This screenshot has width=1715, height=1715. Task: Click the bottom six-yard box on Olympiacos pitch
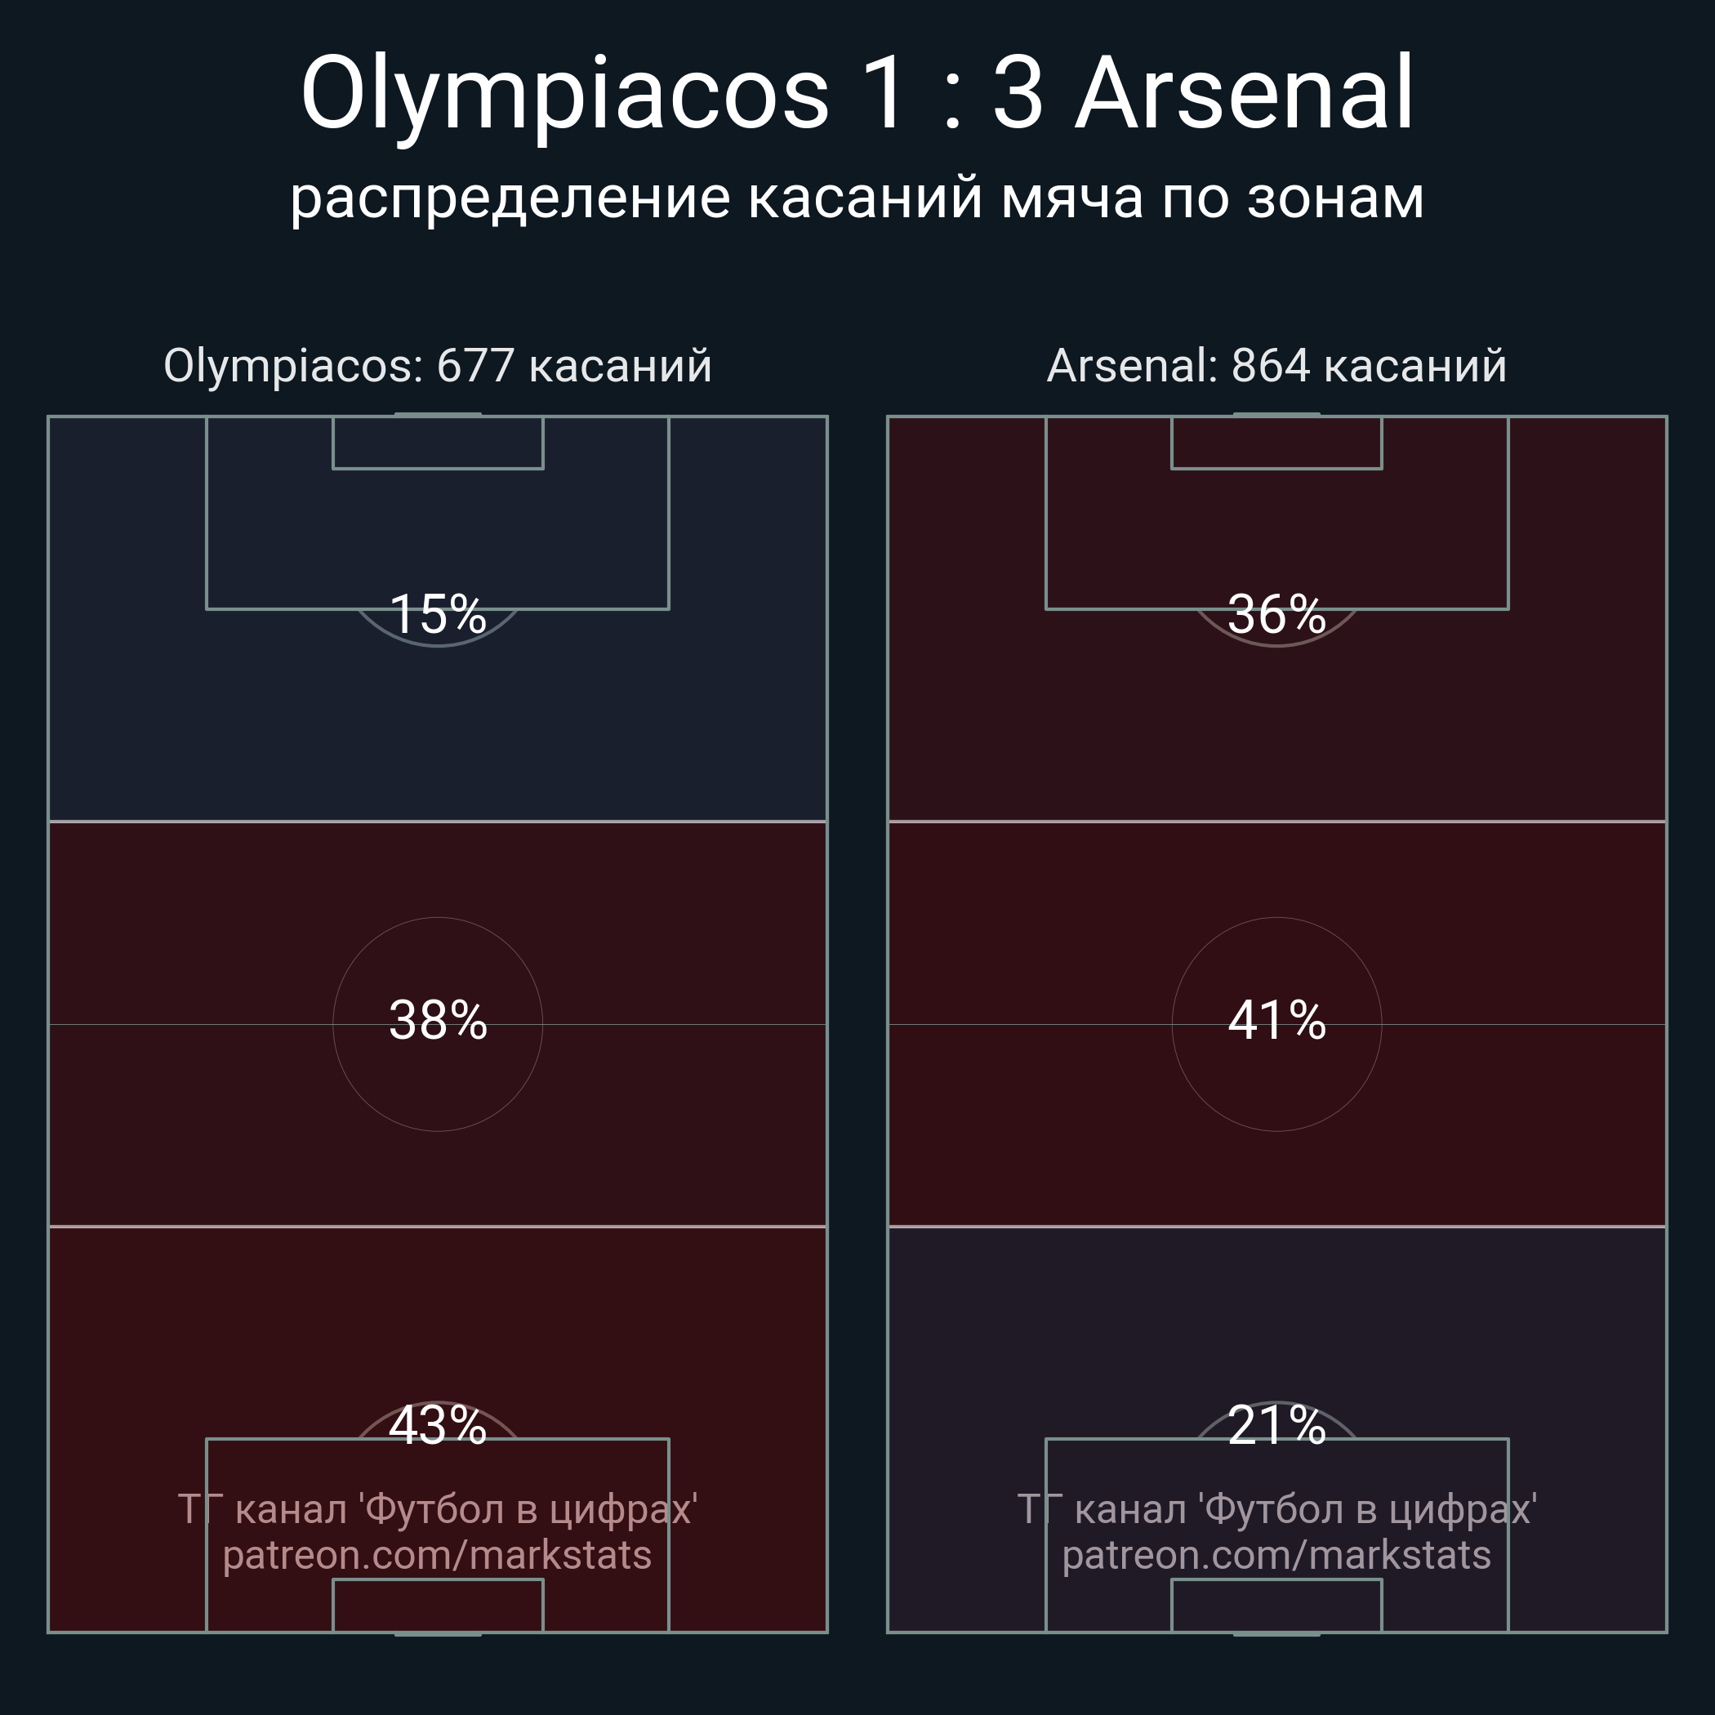pyautogui.click(x=438, y=1605)
